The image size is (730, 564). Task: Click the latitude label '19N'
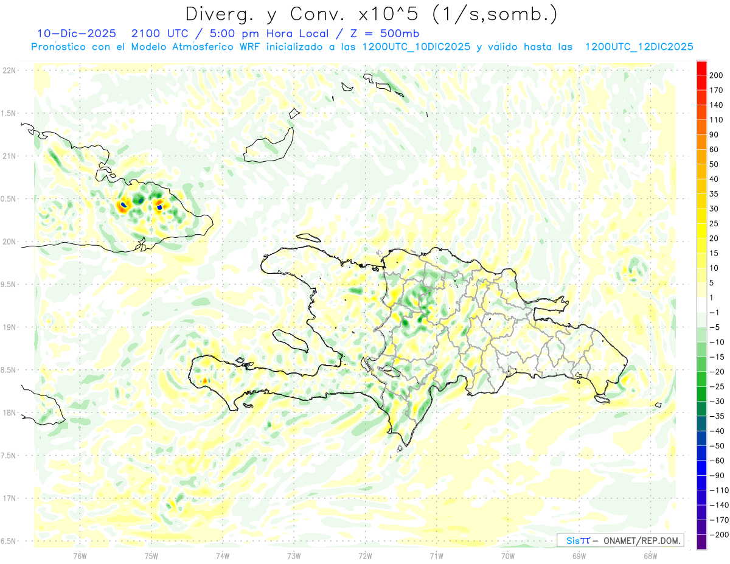click(x=9, y=327)
